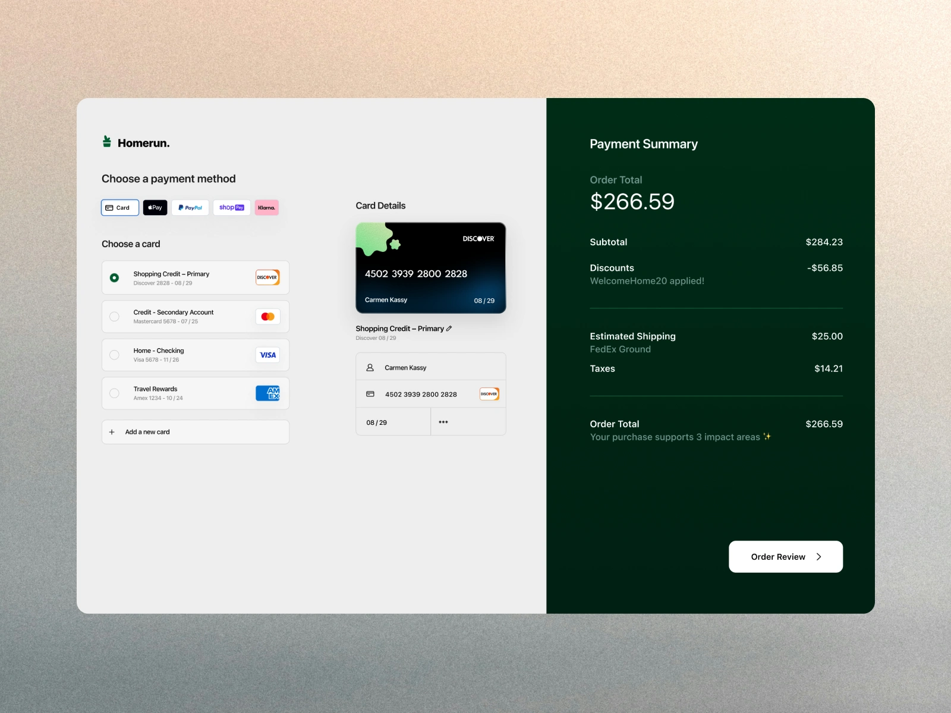Viewport: 951px width, 713px height.
Task: Click the Discover credit card preview image
Action: click(x=431, y=268)
